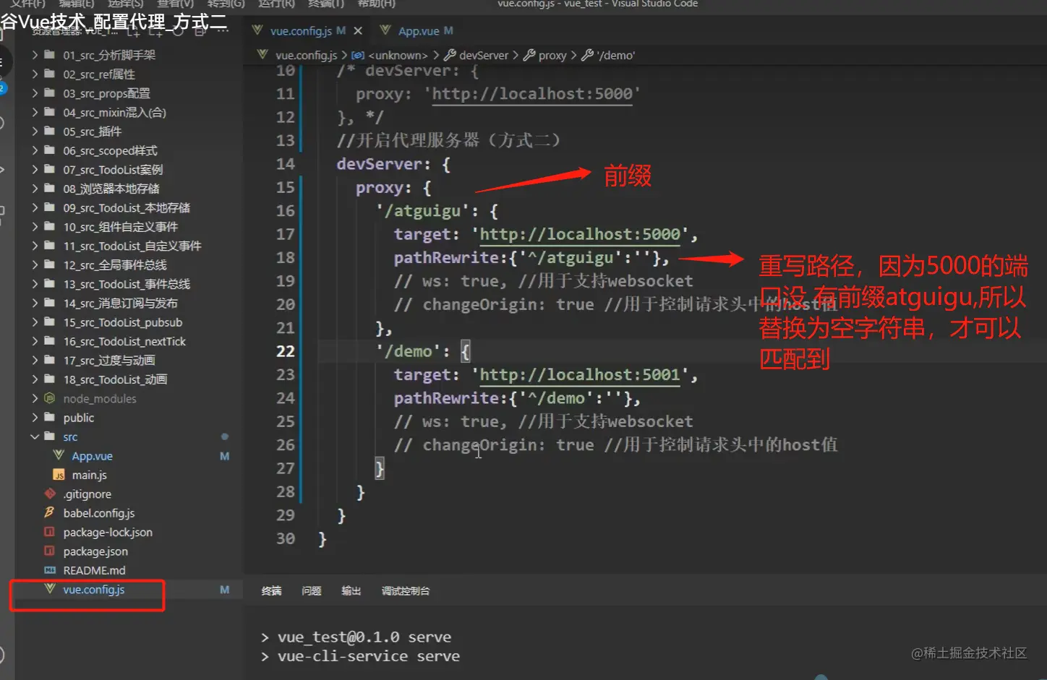Click the devServer breadcrumb item
The width and height of the screenshot is (1047, 680).
484,55
